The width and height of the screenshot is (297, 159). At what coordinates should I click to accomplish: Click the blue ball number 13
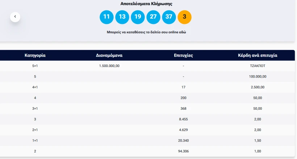coord(122,17)
